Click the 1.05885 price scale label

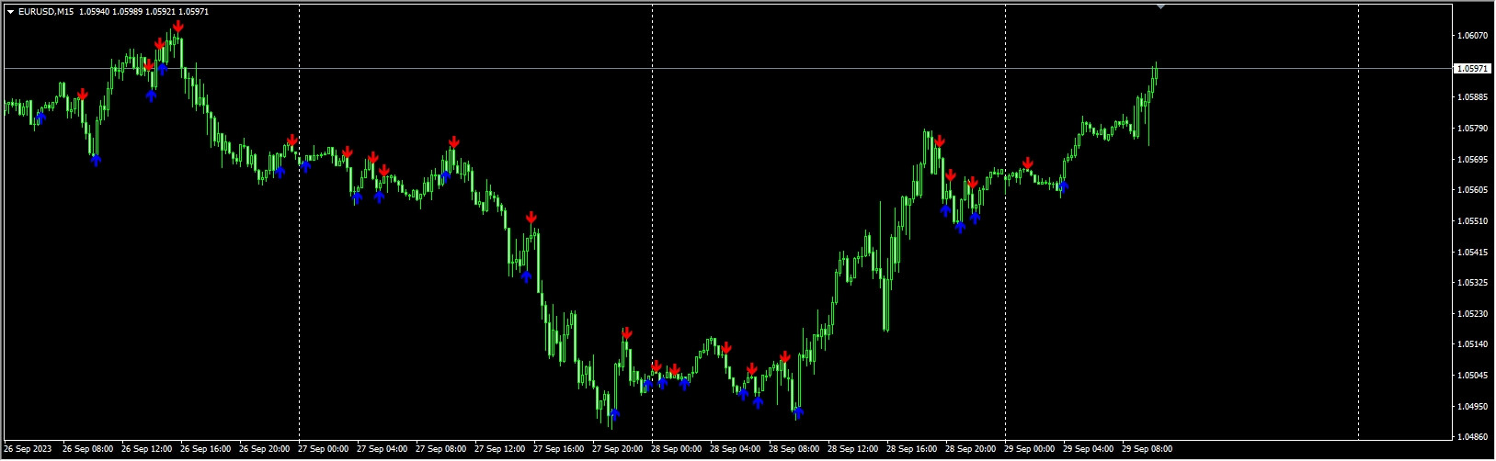click(x=1472, y=97)
